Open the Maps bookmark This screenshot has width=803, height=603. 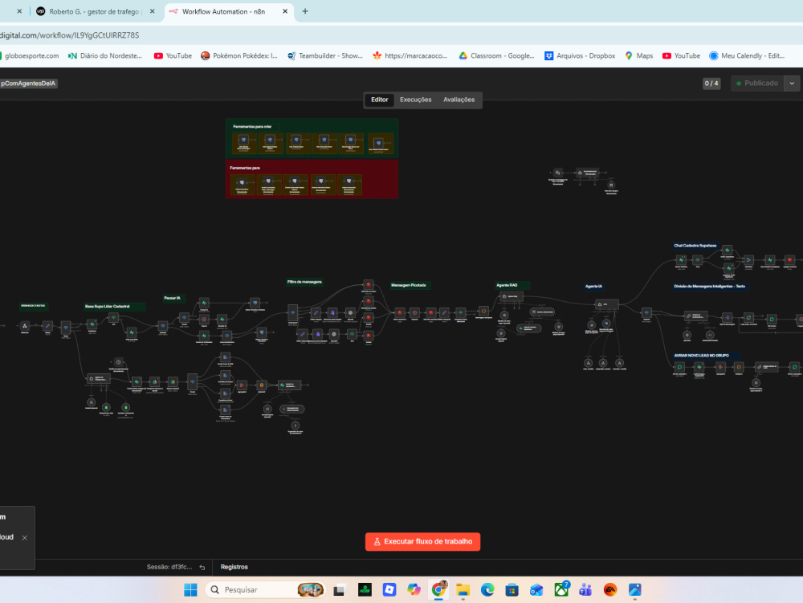pos(638,55)
